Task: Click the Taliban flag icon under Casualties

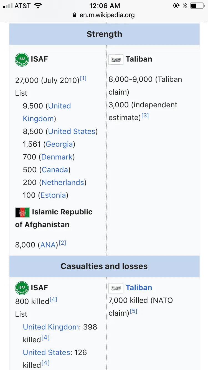Action: click(x=116, y=288)
